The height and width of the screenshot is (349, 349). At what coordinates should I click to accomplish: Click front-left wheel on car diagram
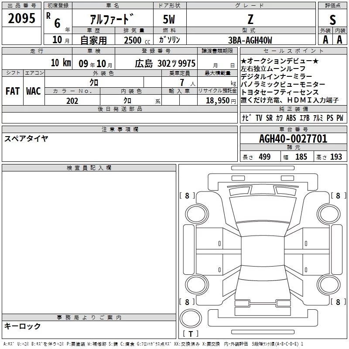click(x=197, y=214)
